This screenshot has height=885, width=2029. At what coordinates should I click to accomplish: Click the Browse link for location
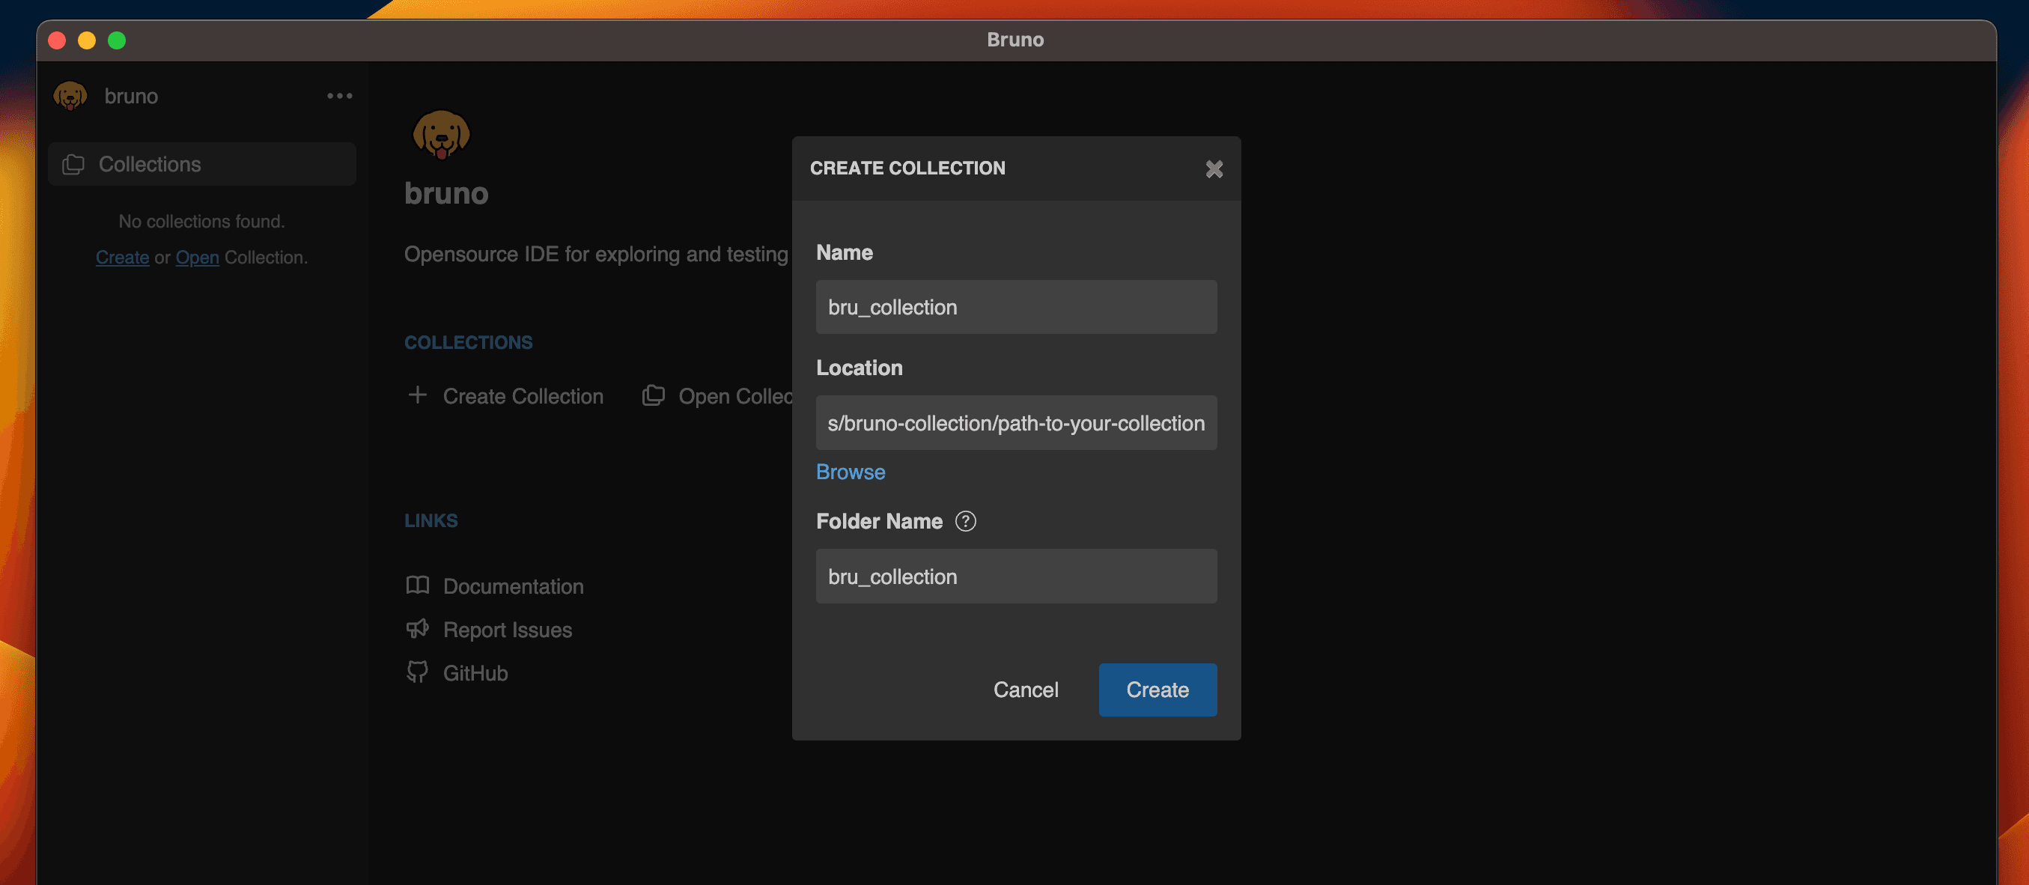tap(851, 472)
